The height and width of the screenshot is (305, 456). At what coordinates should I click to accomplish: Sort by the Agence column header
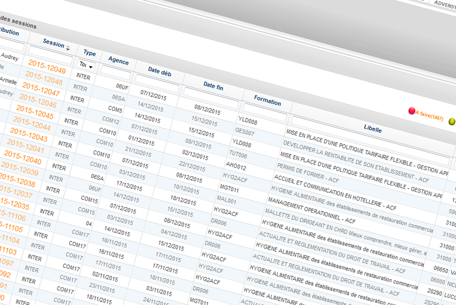click(x=118, y=61)
